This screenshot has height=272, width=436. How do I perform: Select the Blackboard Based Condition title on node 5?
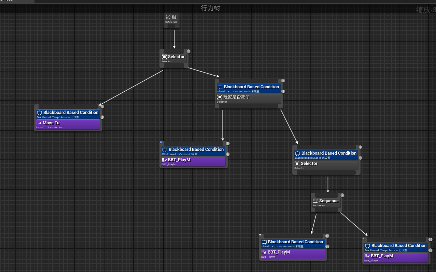coord(196,150)
